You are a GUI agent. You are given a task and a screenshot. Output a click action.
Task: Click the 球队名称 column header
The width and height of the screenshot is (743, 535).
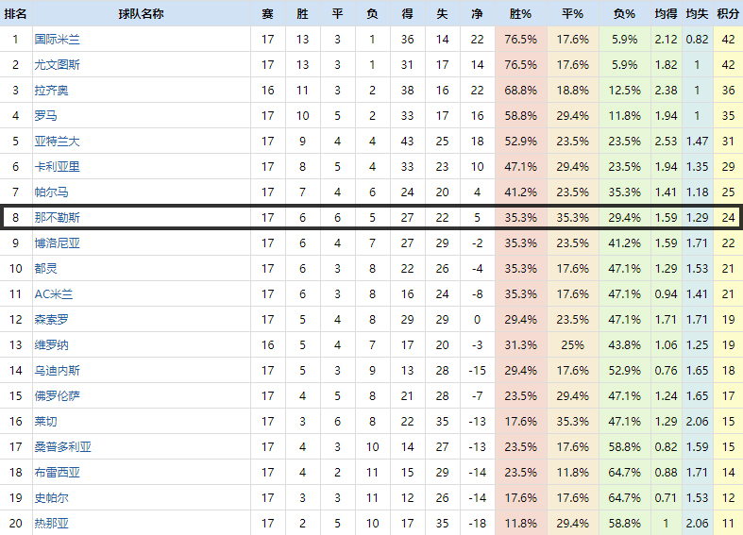point(141,14)
